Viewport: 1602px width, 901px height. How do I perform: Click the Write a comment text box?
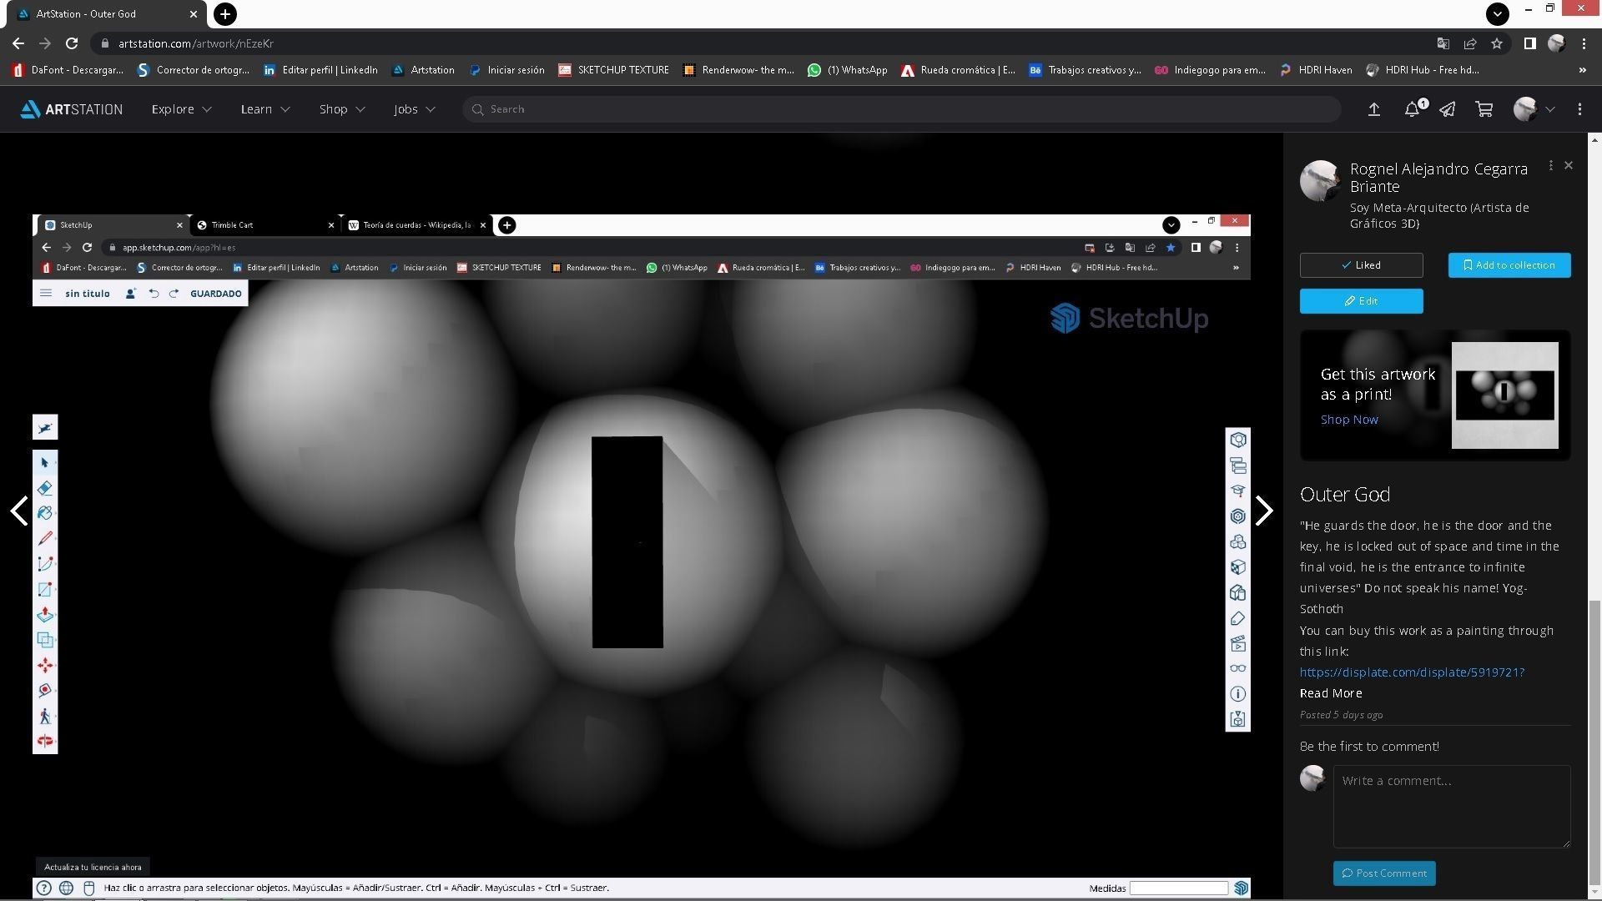pos(1451,806)
